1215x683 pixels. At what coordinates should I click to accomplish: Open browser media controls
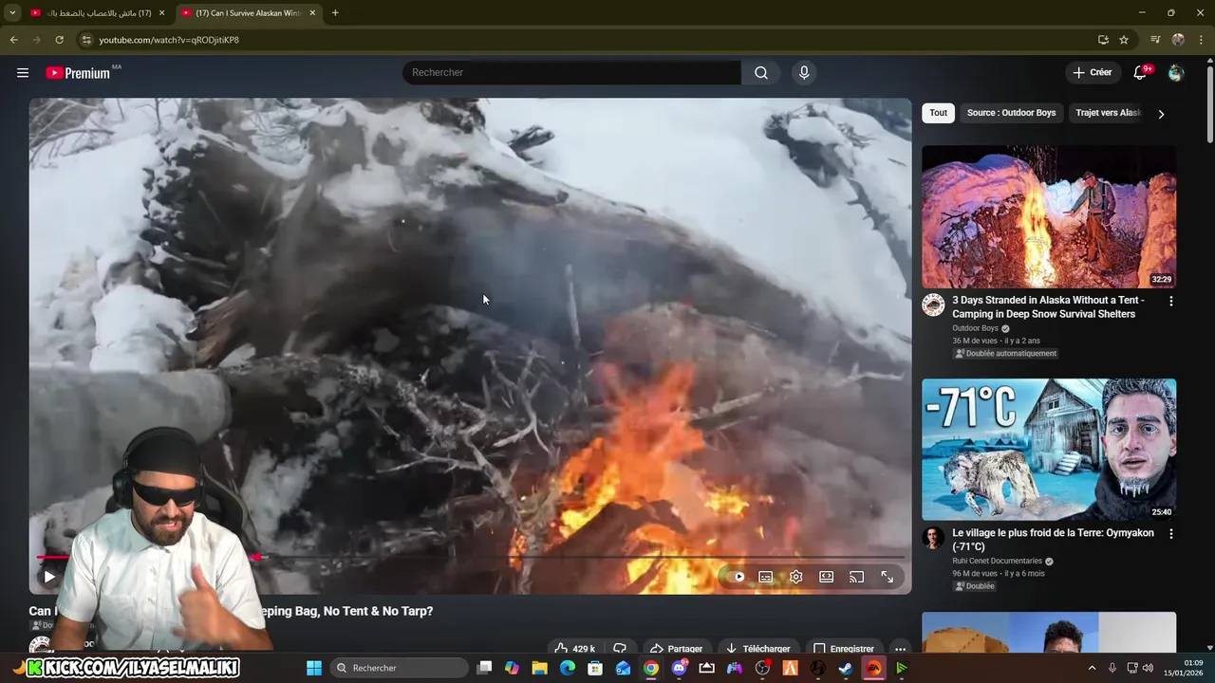1155,40
